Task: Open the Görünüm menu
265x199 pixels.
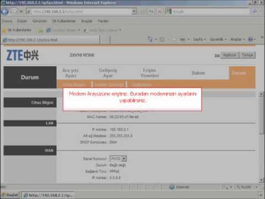Action: coord(39,21)
